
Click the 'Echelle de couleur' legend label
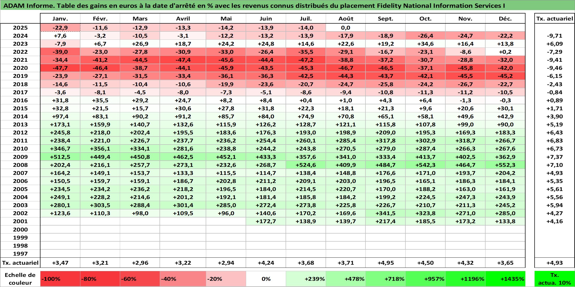[20, 279]
